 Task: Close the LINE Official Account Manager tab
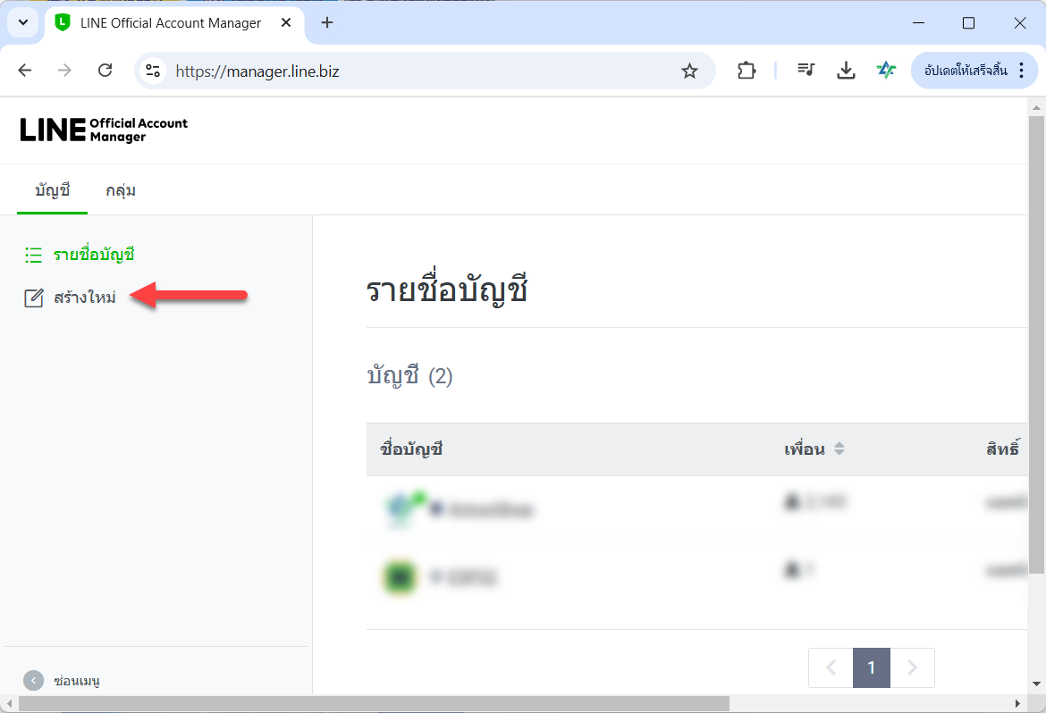pos(286,22)
